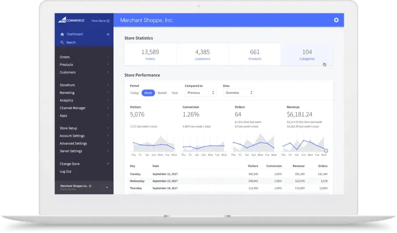Open the settings gear in top header
This screenshot has width=397, height=233.
[336, 20]
